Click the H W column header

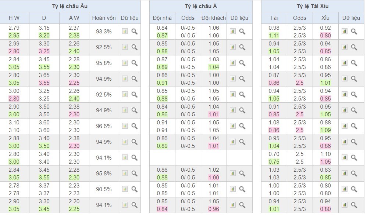14,18
